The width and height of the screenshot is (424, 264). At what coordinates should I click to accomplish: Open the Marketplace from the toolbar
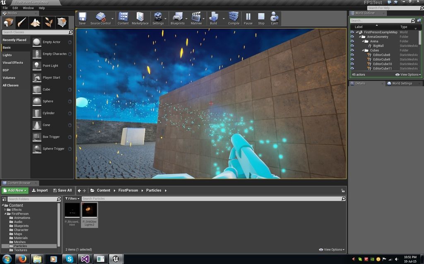pyautogui.click(x=140, y=18)
